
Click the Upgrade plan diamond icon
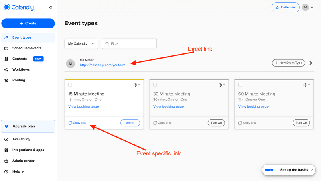(6, 126)
